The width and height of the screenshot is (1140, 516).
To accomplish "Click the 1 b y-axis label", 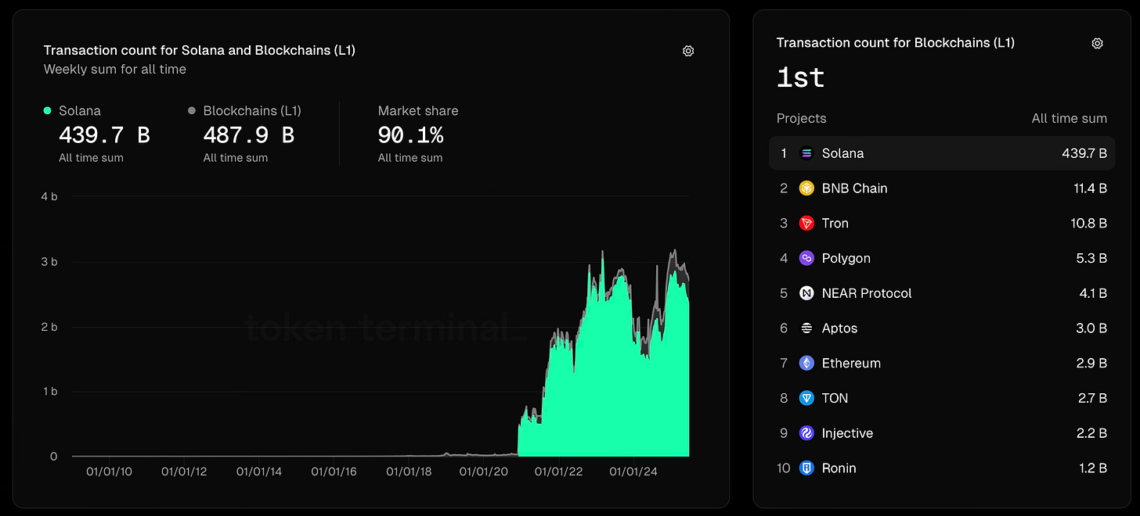I will 49,392.
